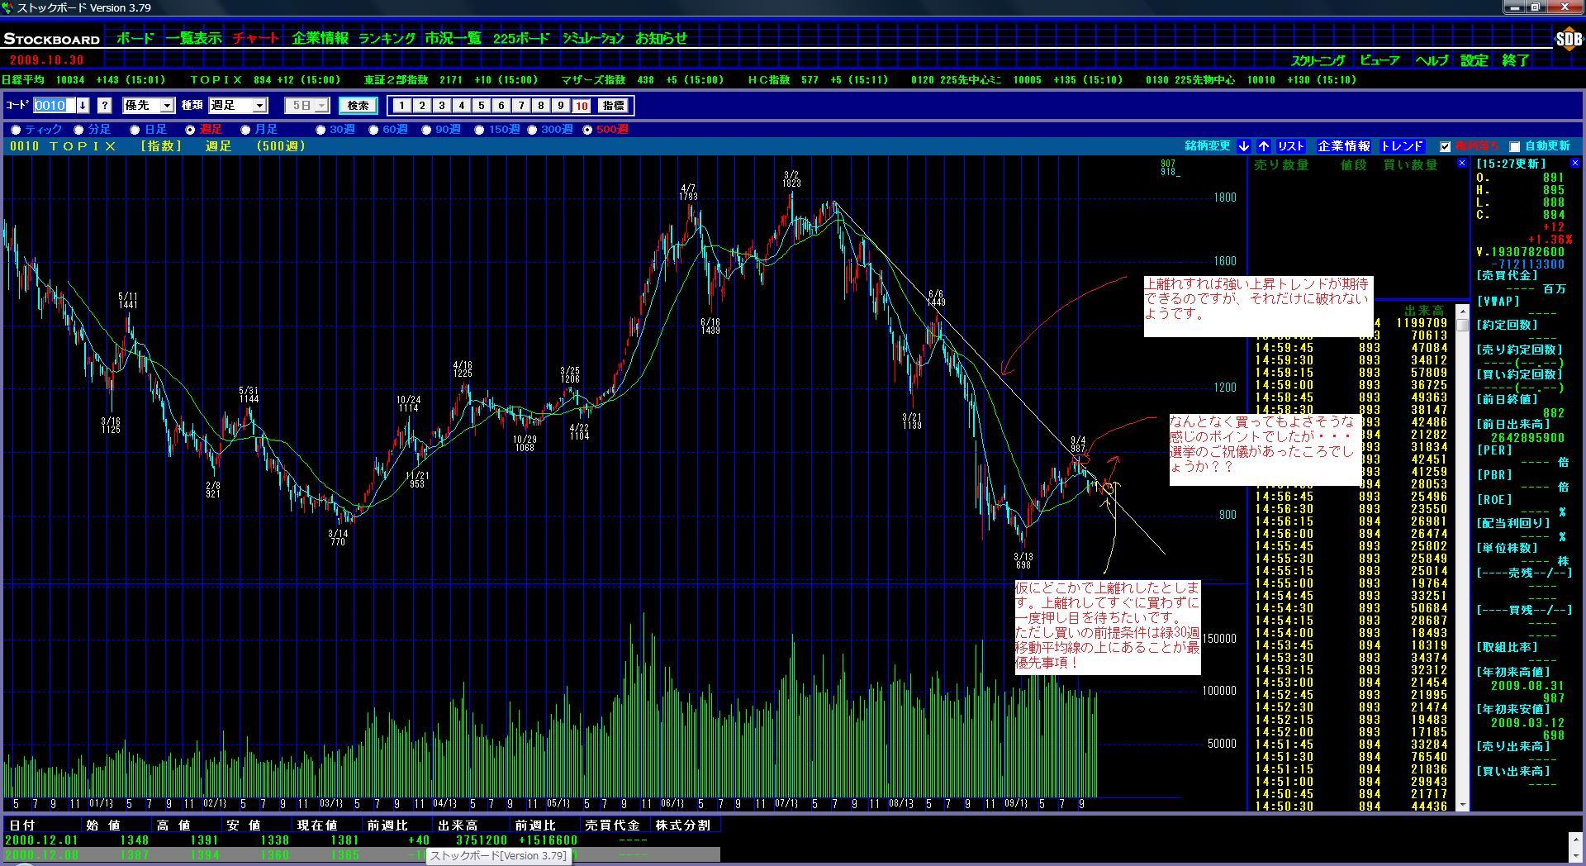The image size is (1586, 866).
Task: Select preset button 6
Action: click(x=501, y=105)
